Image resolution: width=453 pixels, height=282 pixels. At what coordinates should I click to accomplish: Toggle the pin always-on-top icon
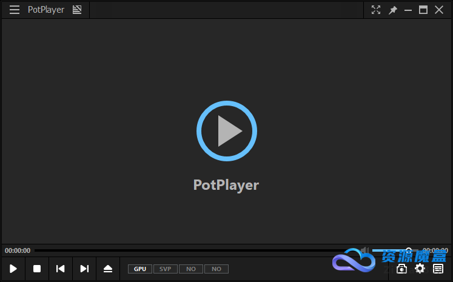[392, 10]
